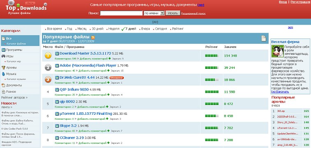Click the gold first place medal icon
The image size is (311, 148).
pos(48,55)
